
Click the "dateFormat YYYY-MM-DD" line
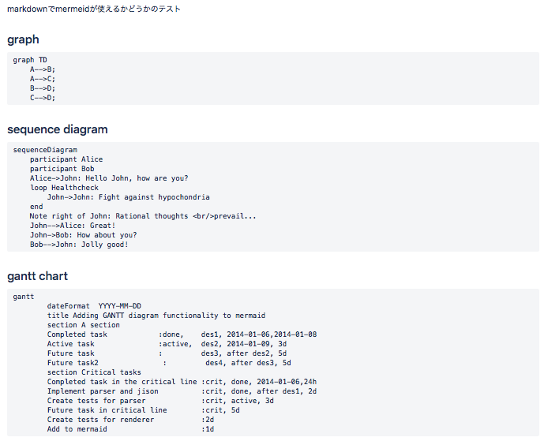pos(94,306)
